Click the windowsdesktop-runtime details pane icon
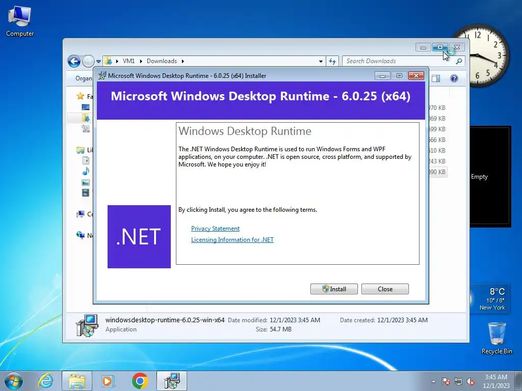Viewport: 522px width, 391px height. coord(87,325)
